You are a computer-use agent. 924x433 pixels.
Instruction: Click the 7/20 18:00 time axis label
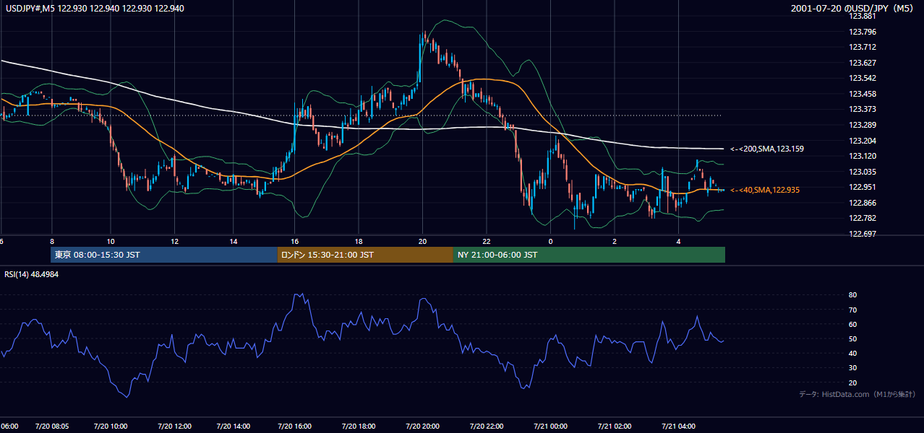[357, 427]
